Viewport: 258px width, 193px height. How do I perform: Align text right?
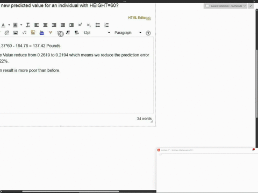54,25
